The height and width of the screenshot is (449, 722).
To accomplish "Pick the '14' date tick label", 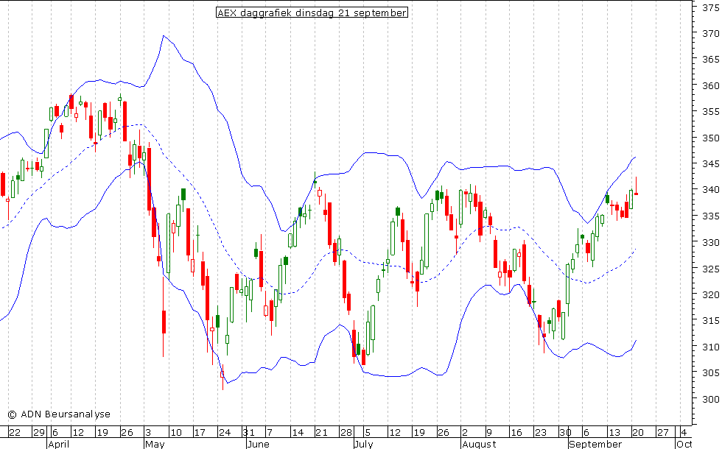I will click(298, 433).
